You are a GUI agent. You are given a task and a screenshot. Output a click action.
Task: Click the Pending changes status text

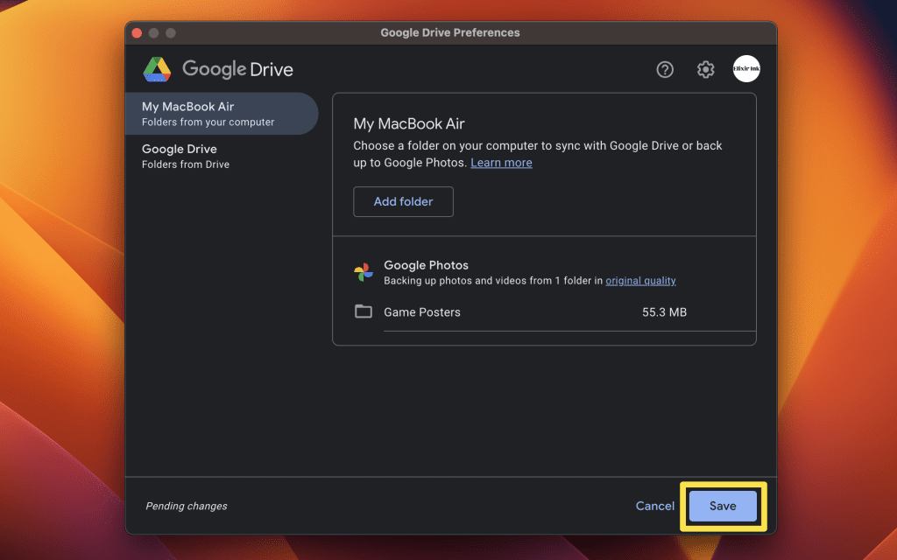click(186, 506)
